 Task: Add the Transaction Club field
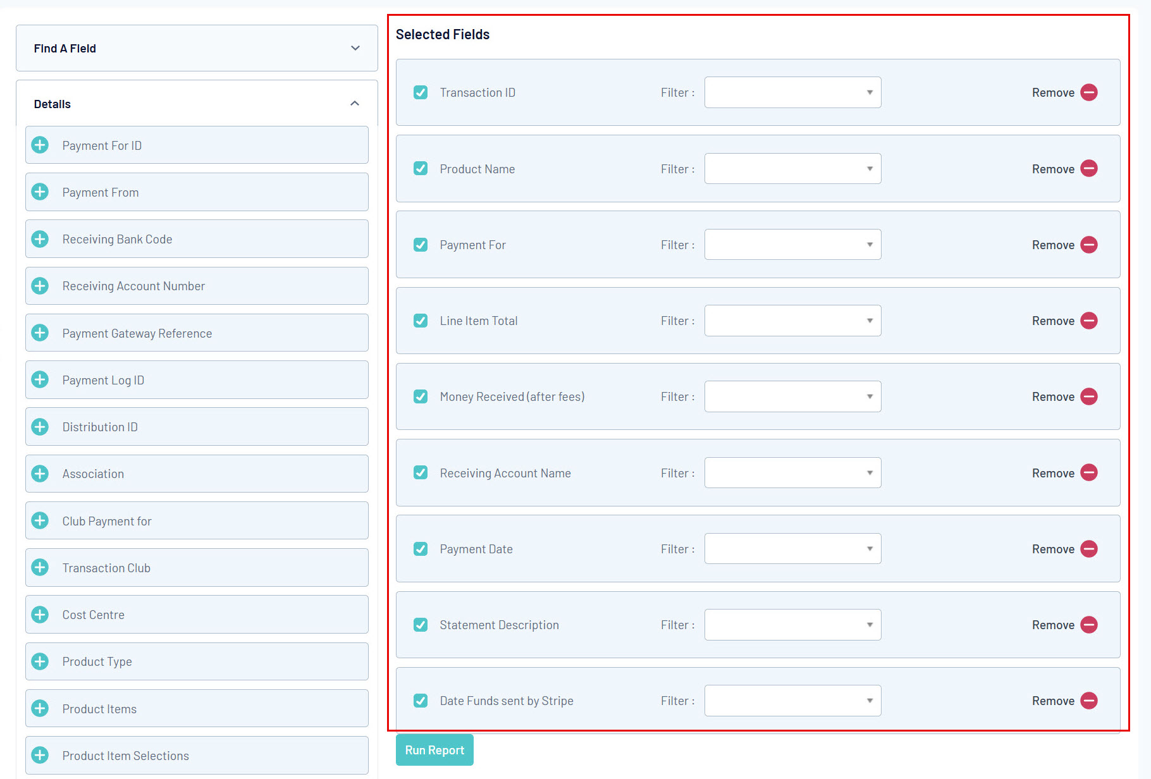point(40,567)
